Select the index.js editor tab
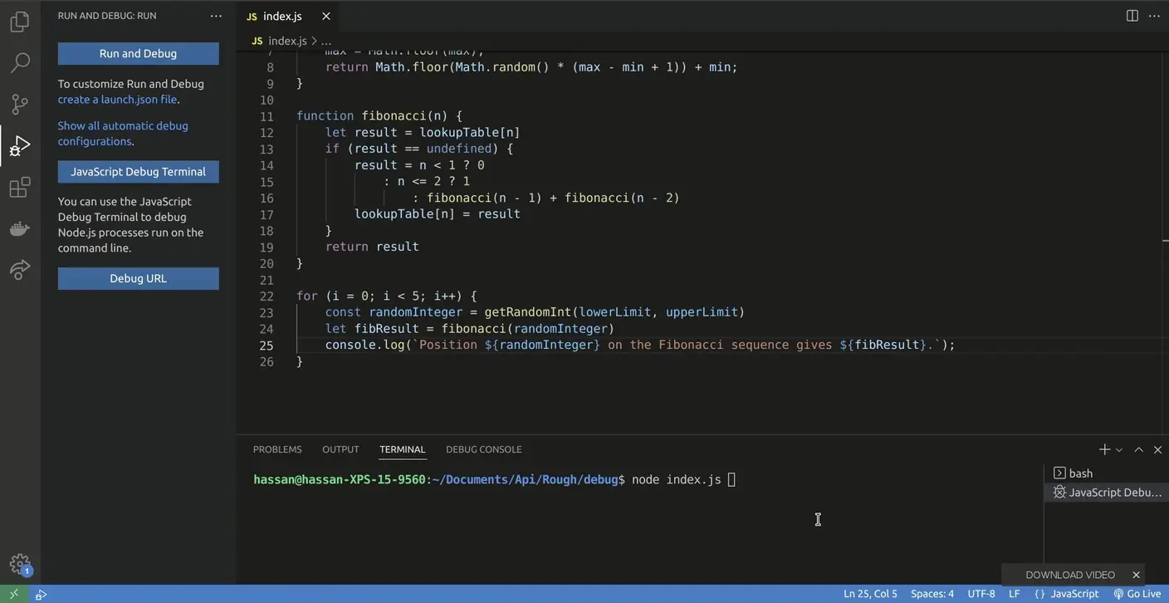The image size is (1169, 603). coord(287,16)
